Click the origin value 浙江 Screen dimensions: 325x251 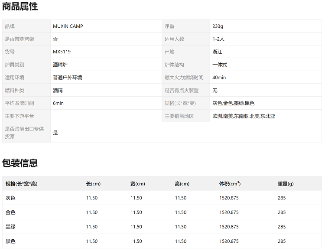pos(217,52)
